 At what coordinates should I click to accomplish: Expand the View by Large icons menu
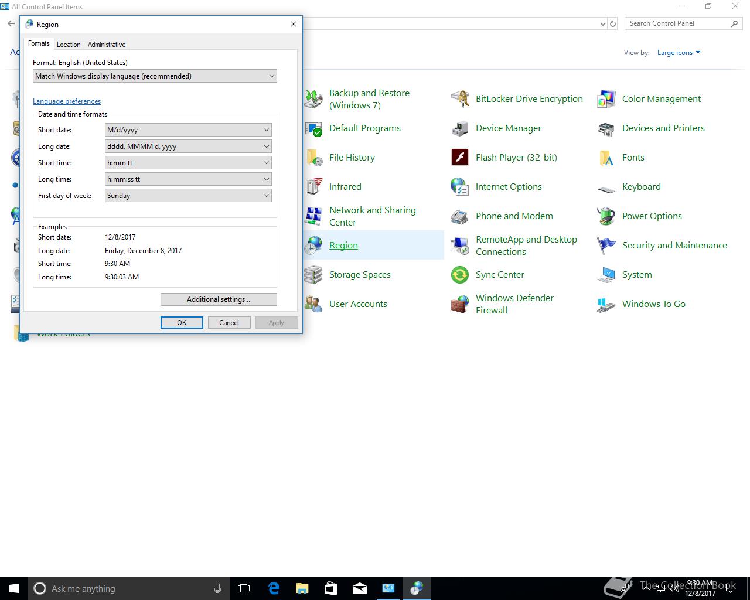coord(679,53)
